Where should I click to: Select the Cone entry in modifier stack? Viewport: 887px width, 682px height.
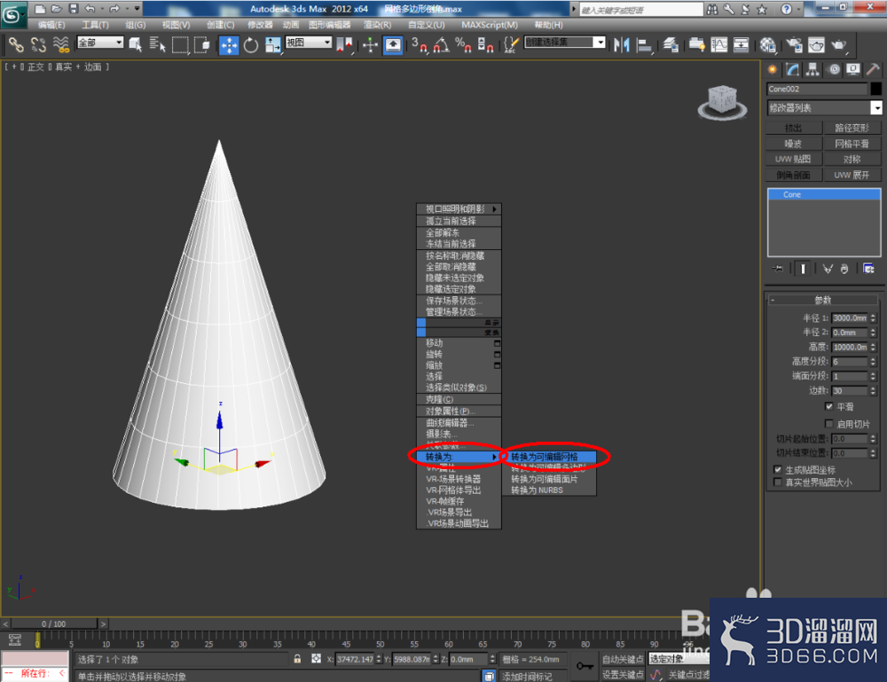824,194
